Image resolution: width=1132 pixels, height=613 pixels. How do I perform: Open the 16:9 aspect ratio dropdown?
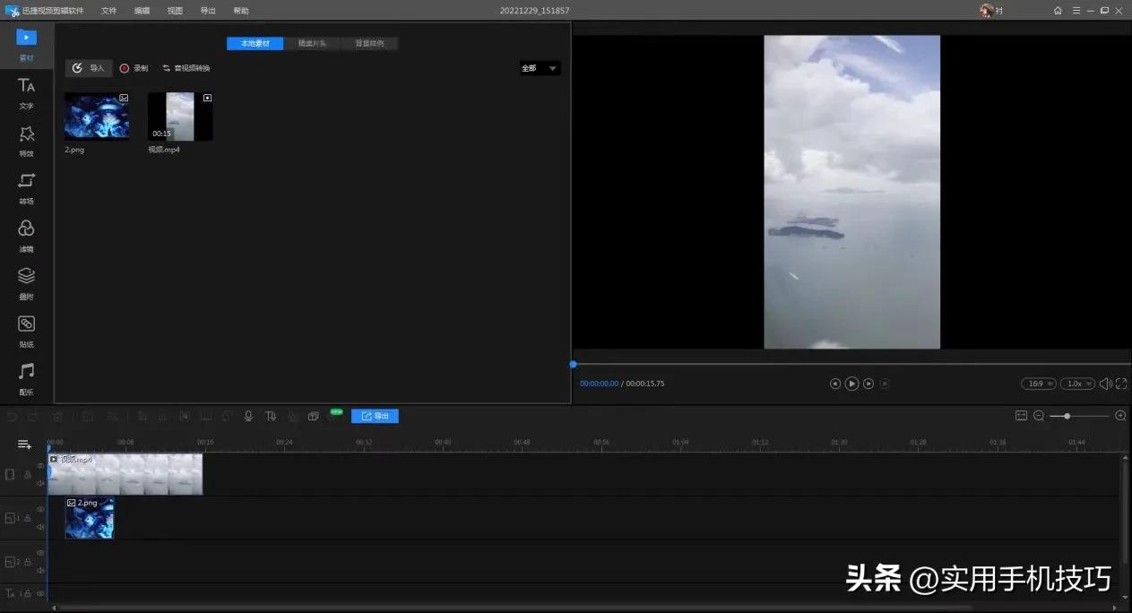click(x=1037, y=383)
